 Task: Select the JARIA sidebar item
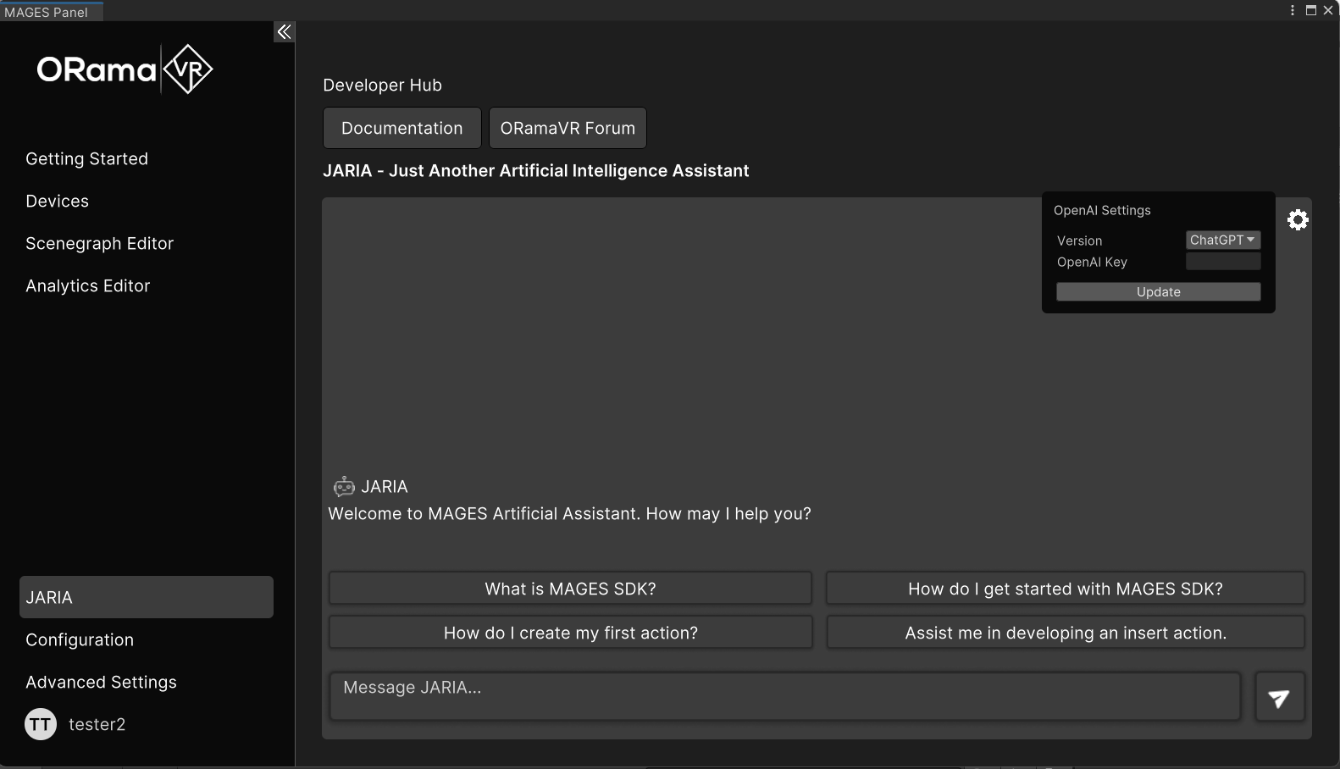click(147, 597)
